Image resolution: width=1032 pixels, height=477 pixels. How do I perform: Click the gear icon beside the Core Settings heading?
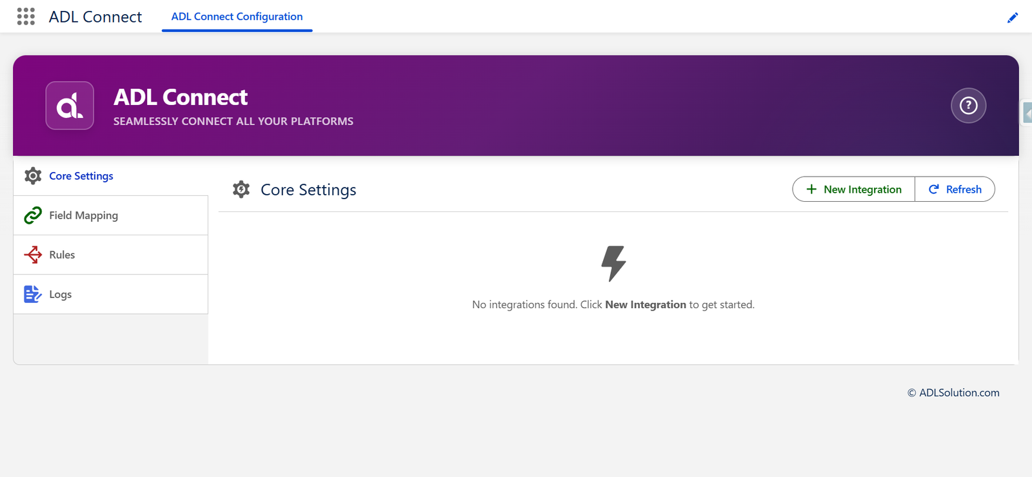click(241, 190)
